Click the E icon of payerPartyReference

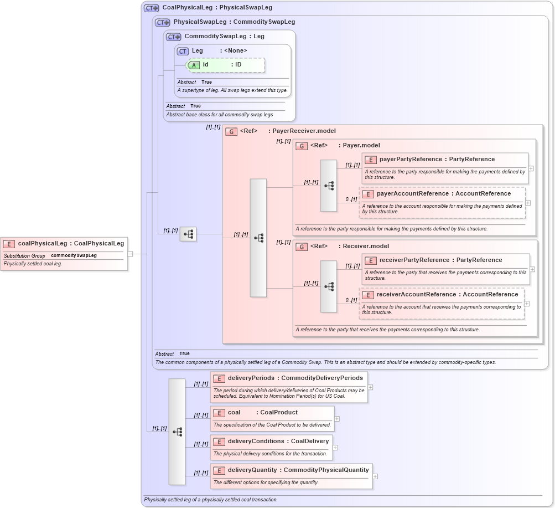[370, 159]
